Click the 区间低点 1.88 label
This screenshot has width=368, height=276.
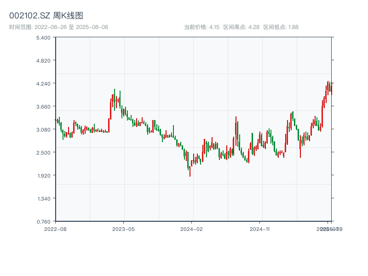(281, 27)
